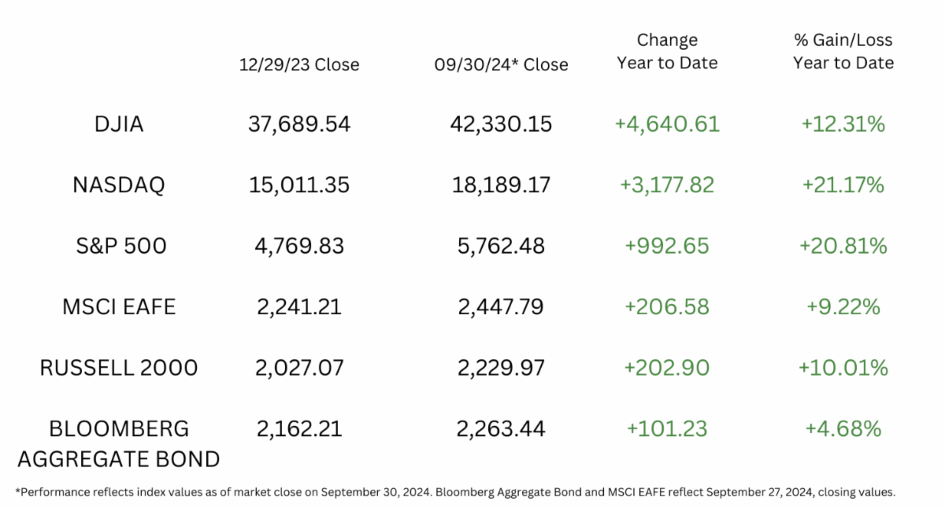This screenshot has height=508, width=945.
Task: Click the 09/30/24* Close column header
Action: pyautogui.click(x=501, y=65)
